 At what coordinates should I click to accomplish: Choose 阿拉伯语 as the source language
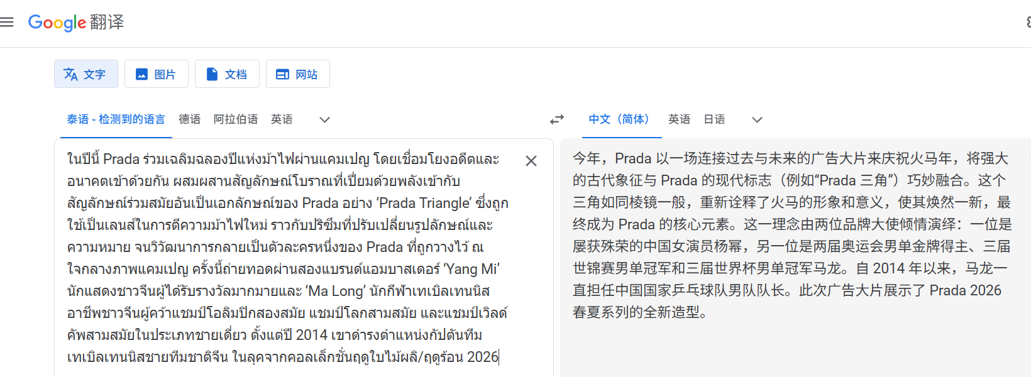pyautogui.click(x=236, y=119)
